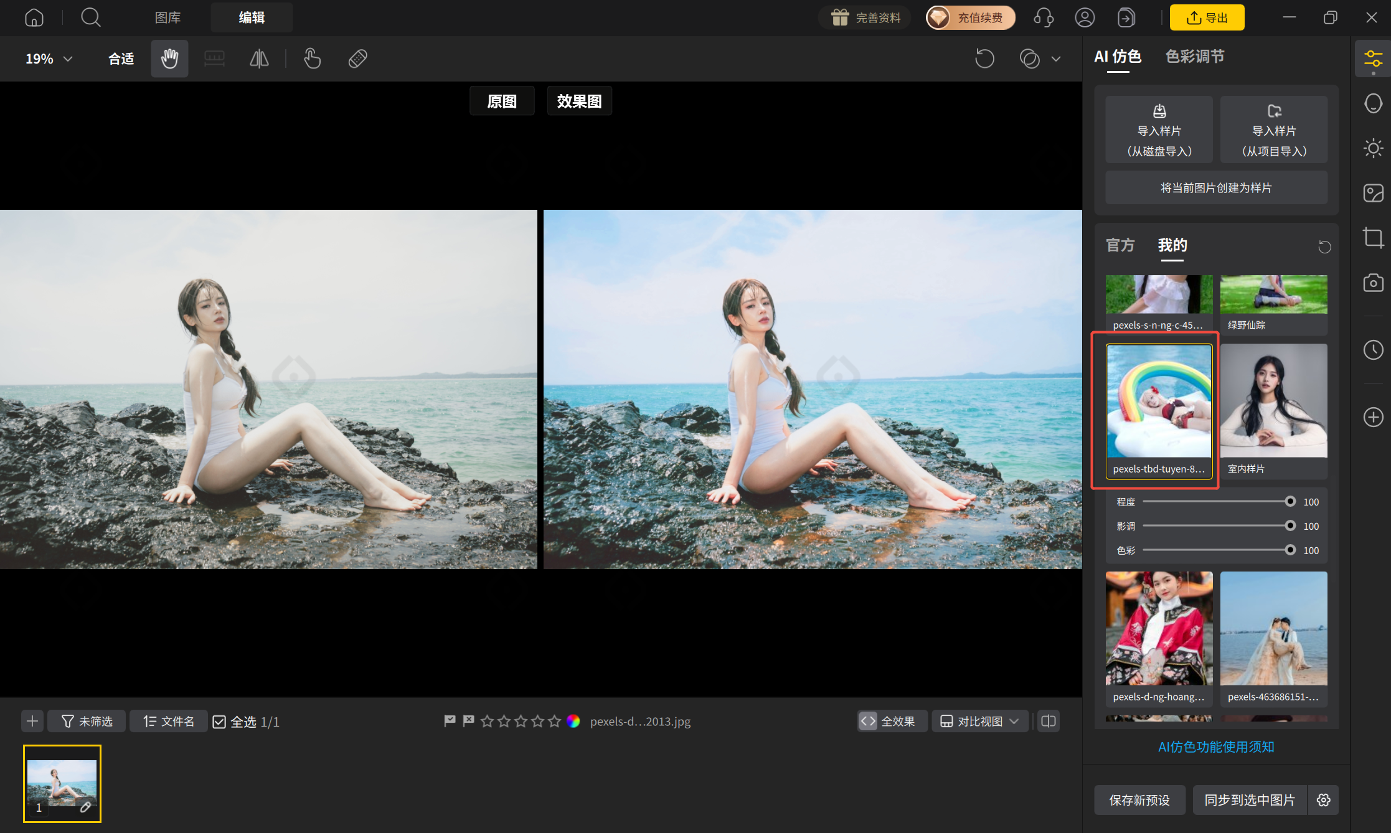This screenshot has width=1391, height=833.
Task: Toggle the split compare view icon
Action: (x=1049, y=721)
